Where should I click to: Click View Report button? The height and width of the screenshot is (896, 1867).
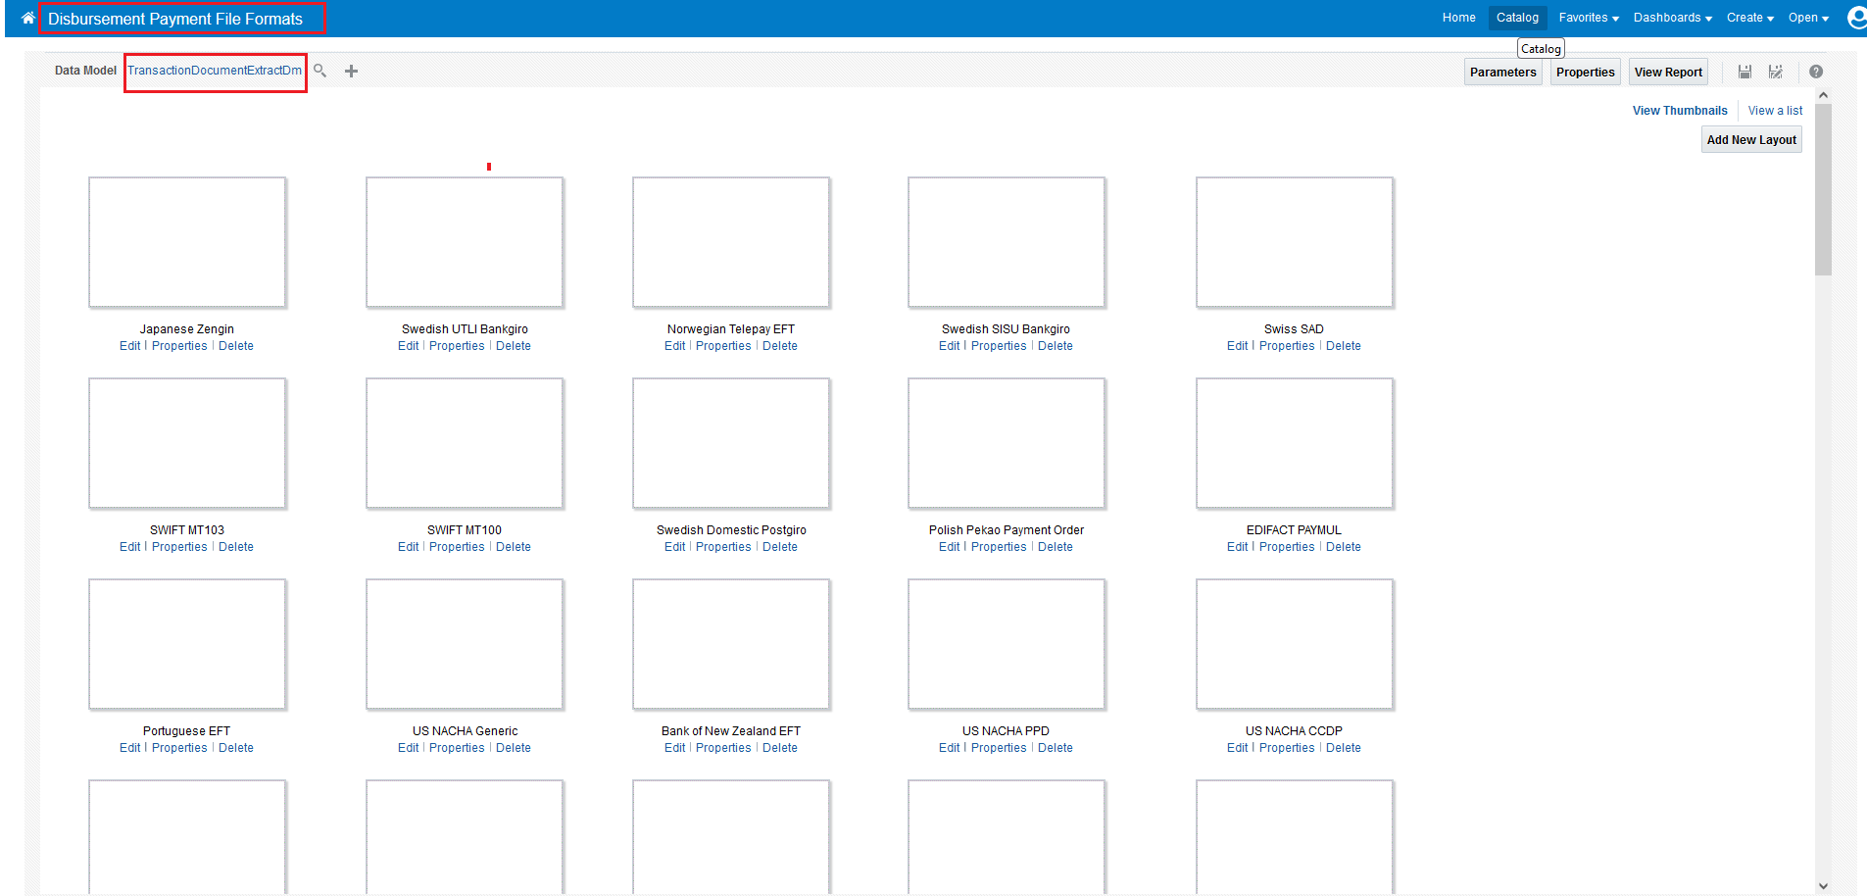click(x=1668, y=72)
